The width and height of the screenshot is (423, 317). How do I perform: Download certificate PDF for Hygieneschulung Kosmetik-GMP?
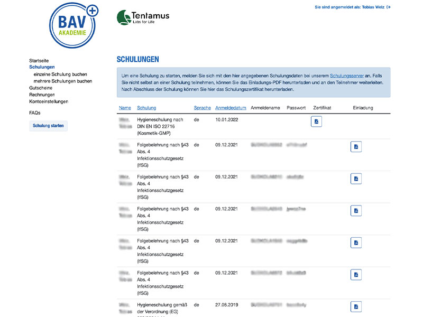click(316, 122)
